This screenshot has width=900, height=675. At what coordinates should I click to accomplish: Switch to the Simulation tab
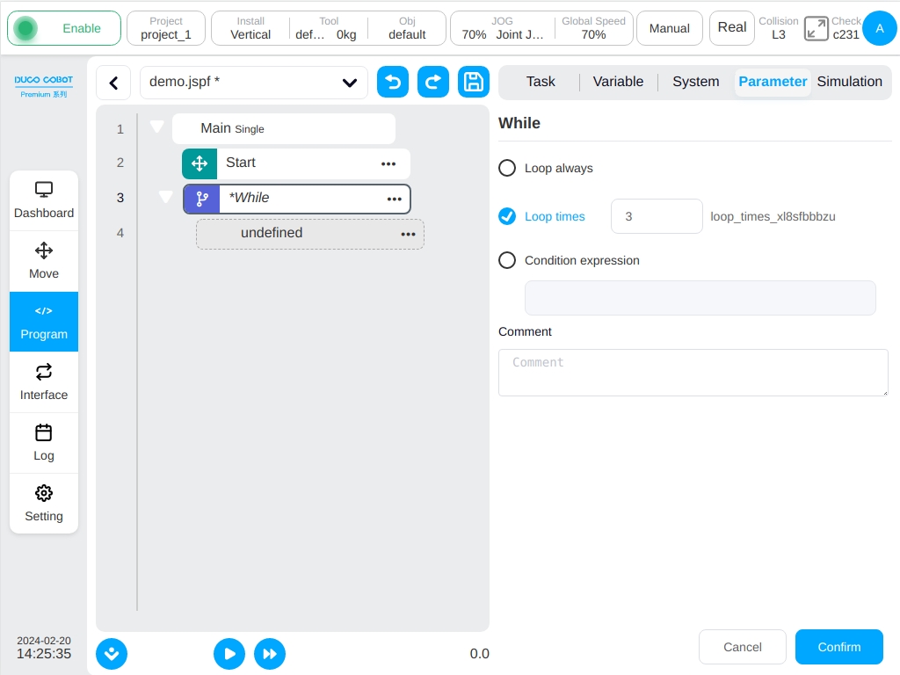tap(850, 82)
